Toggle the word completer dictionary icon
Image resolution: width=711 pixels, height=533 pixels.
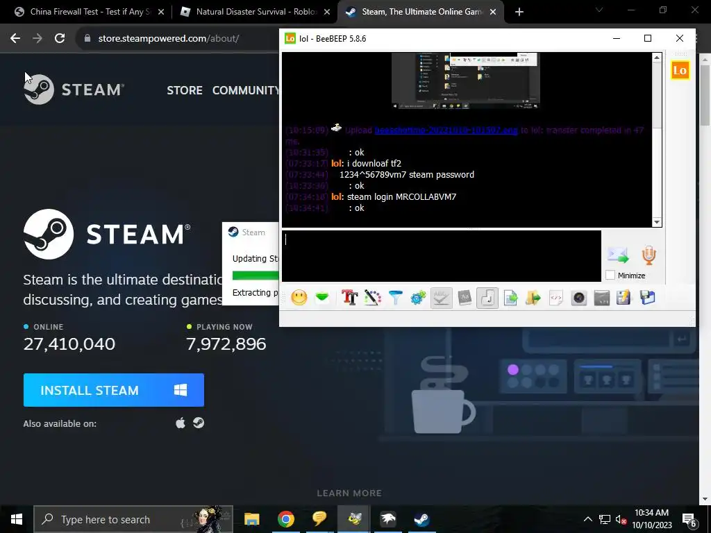coord(465,298)
